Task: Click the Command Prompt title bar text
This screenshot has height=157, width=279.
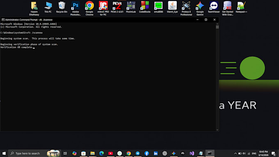Action: pyautogui.click(x=29, y=20)
